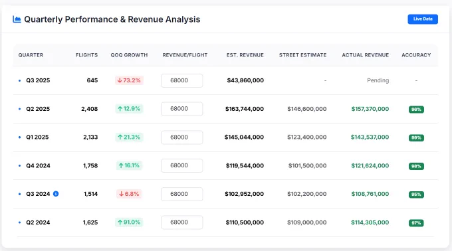The height and width of the screenshot is (251, 452).
Task: Click the chart icon beside the title
Action: [17, 19]
